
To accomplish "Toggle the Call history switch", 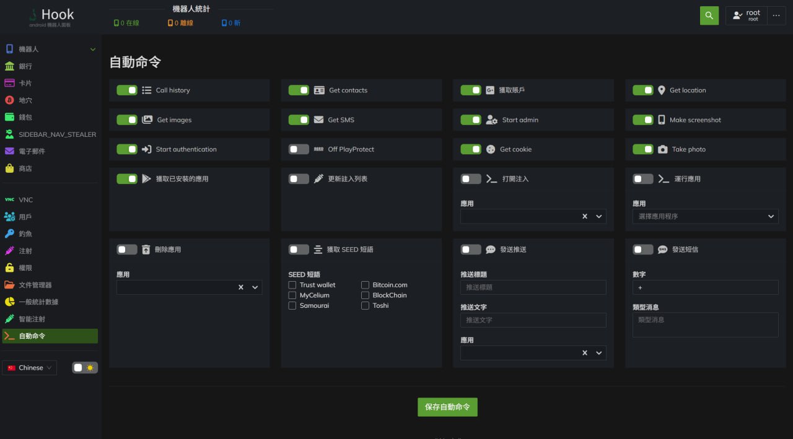I will pos(127,90).
